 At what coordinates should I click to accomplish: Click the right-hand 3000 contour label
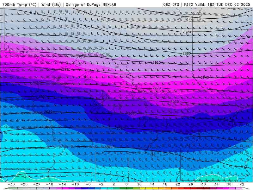coord(175,102)
